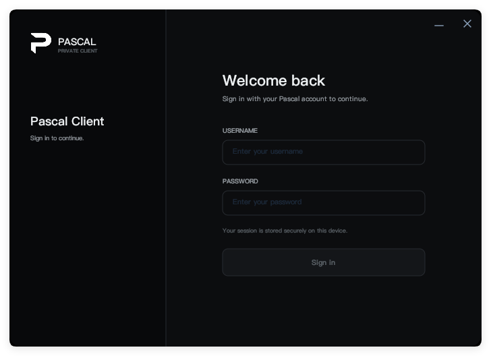Click the 'Enter your password' placeholder text
491x356 pixels.
pyautogui.click(x=267, y=202)
